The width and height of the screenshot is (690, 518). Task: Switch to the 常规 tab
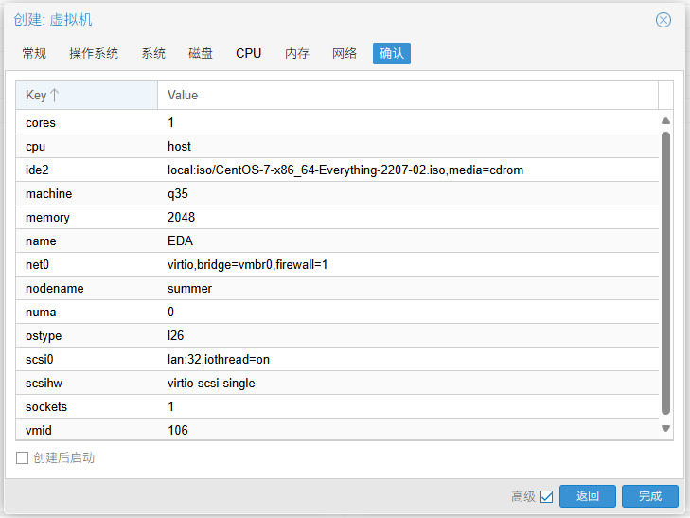34,53
